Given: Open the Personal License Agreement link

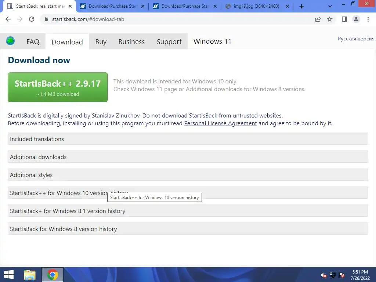Looking at the screenshot, I should 220,123.
